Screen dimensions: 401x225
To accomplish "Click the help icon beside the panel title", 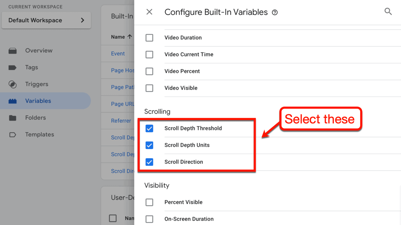I will 275,13.
